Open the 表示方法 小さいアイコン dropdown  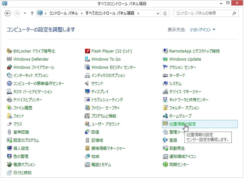pyautogui.click(x=202, y=30)
